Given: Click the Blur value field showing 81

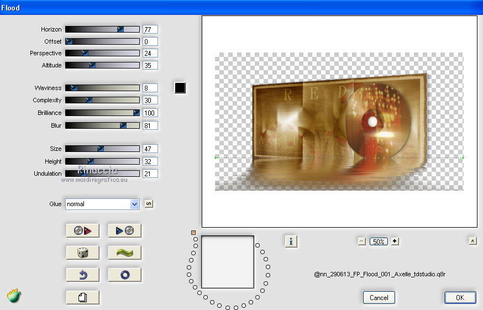Looking at the screenshot, I should 150,125.
